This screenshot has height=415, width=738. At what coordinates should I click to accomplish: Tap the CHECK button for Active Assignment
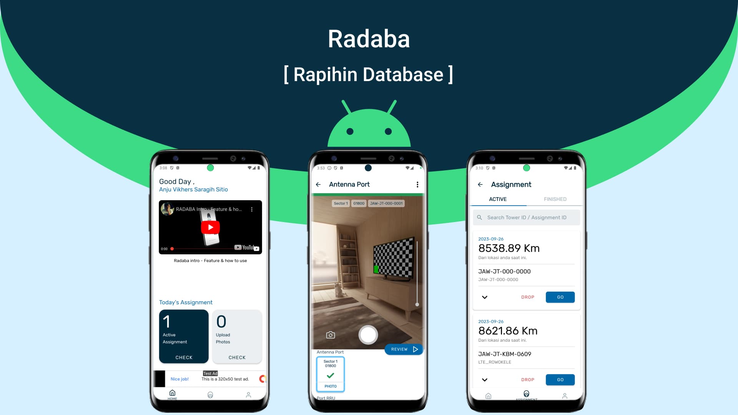(x=183, y=357)
